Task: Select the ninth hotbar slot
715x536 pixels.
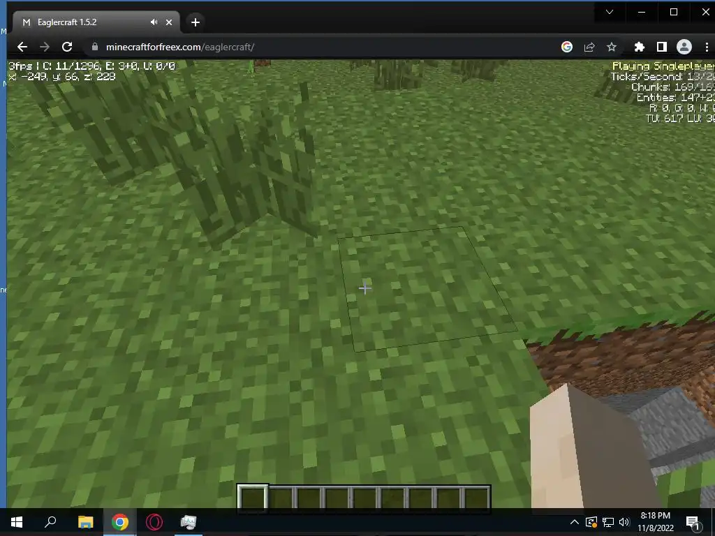Action: click(x=476, y=498)
